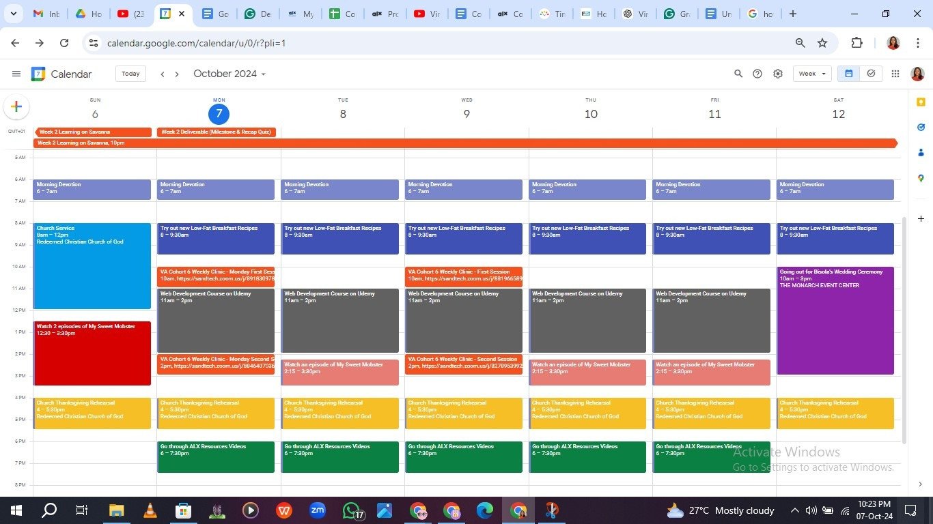Open Google apps grid
The width and height of the screenshot is (933, 524).
pos(895,74)
